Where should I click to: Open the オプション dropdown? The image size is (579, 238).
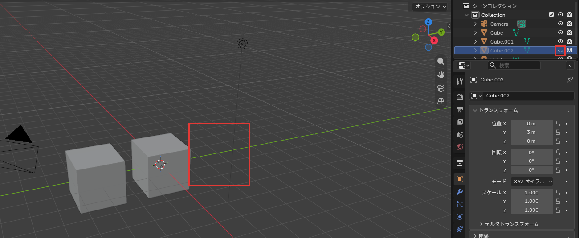429,6
